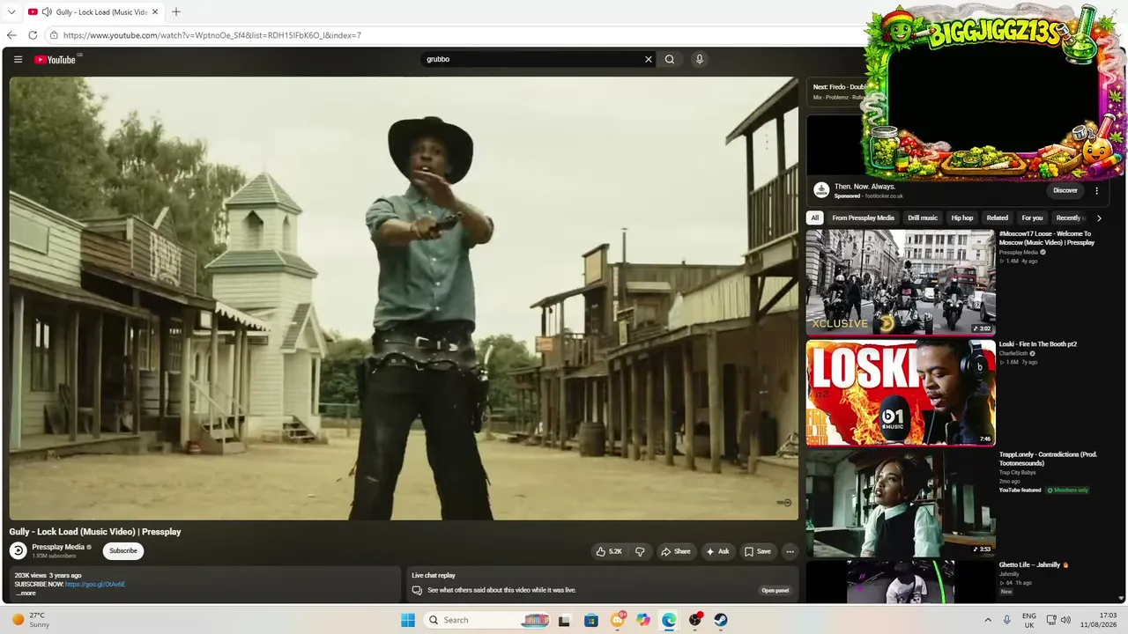Submit search with magnifier button

[670, 60]
